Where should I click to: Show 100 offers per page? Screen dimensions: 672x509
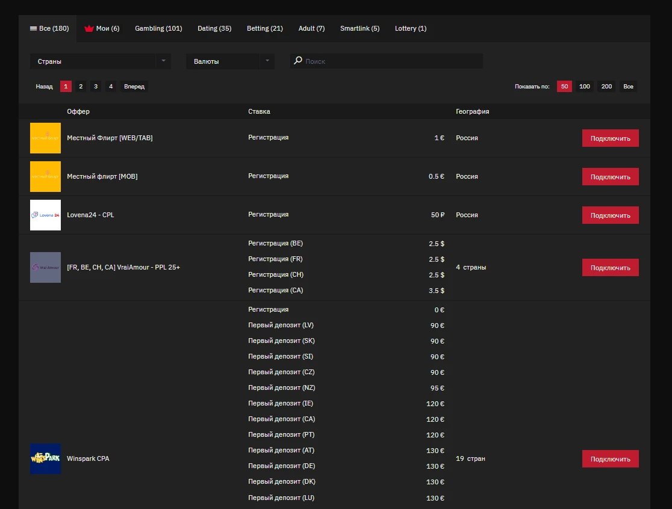coord(585,87)
